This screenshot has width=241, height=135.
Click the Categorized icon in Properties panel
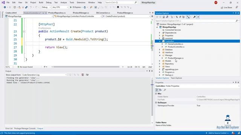(157, 90)
